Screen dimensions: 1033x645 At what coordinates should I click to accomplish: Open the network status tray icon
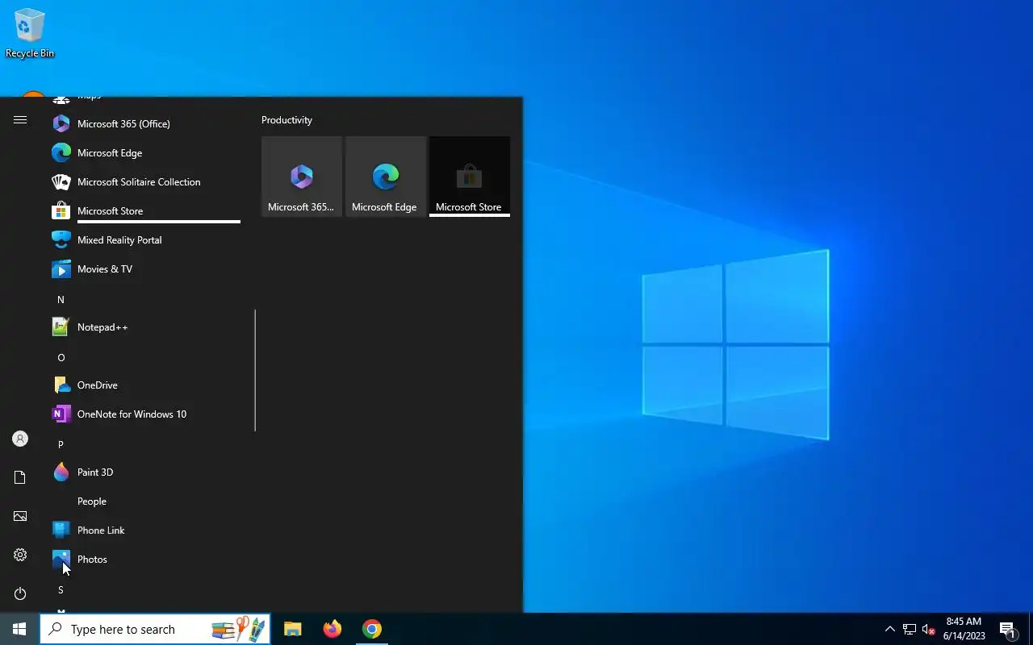[910, 629]
